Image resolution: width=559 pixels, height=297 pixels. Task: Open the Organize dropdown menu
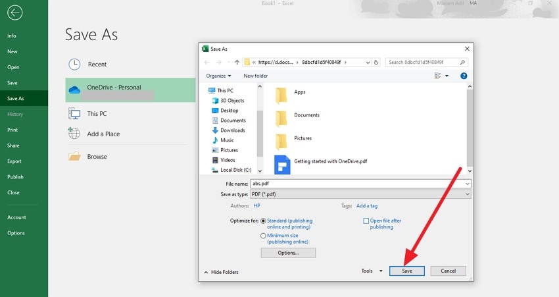click(218, 76)
